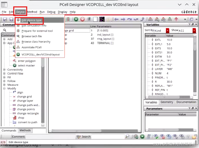Open the Method menu

32,12
